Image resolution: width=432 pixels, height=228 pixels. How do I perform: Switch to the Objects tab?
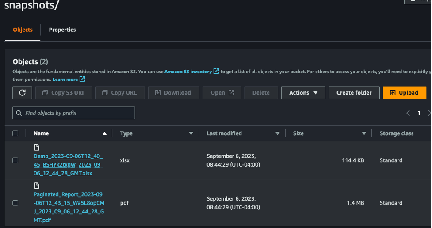tap(23, 30)
